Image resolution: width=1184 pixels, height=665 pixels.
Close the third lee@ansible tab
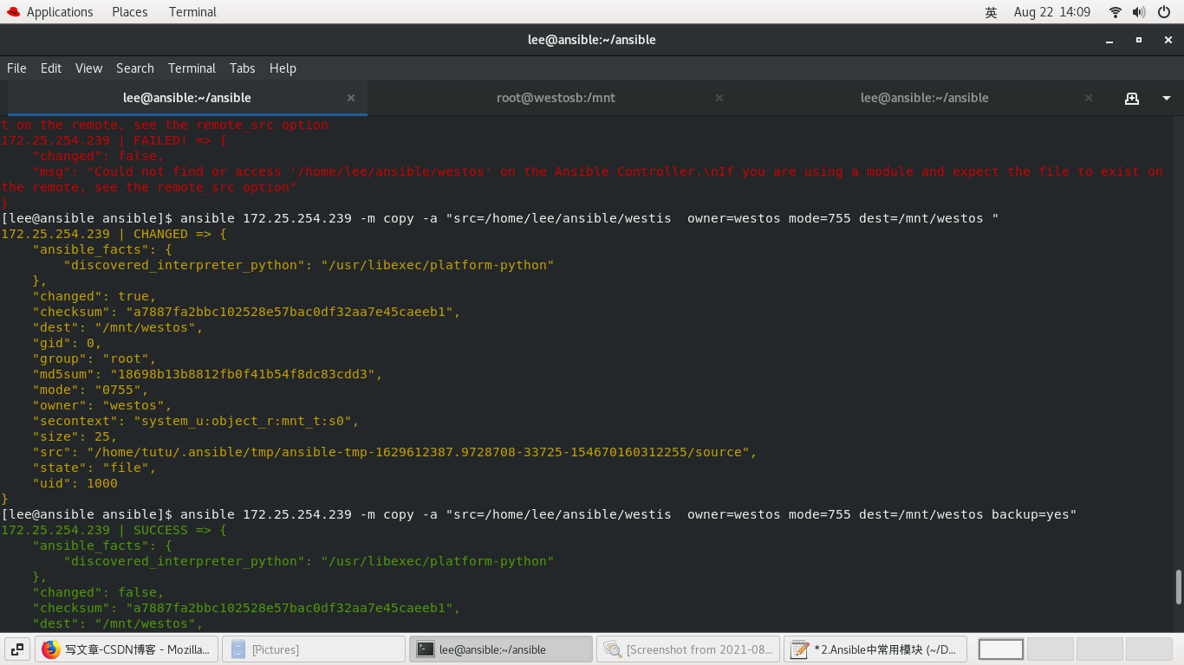pyautogui.click(x=1089, y=98)
